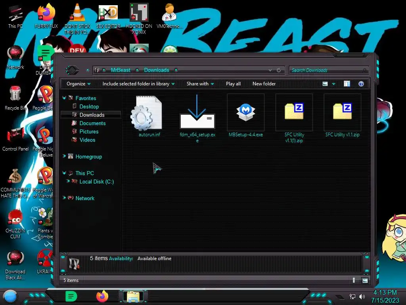Image resolution: width=406 pixels, height=305 pixels.
Task: Select the This PC desktop icon
Action: pos(15,15)
